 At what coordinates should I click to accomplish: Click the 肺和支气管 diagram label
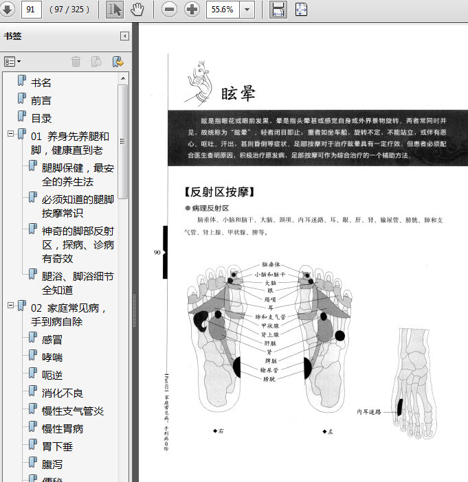[x=270, y=317]
